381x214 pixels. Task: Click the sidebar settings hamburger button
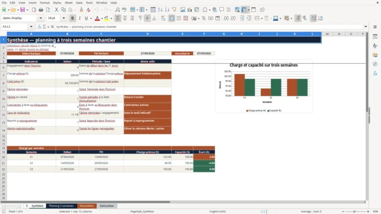[x=375, y=27]
